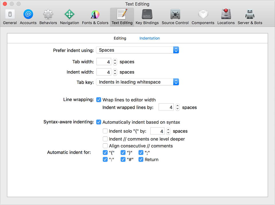The width and height of the screenshot is (275, 205).
Task: Click the Tab width number field
Action: click(104, 62)
